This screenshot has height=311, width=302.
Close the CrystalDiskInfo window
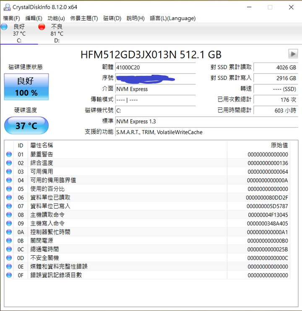(x=291, y=7)
